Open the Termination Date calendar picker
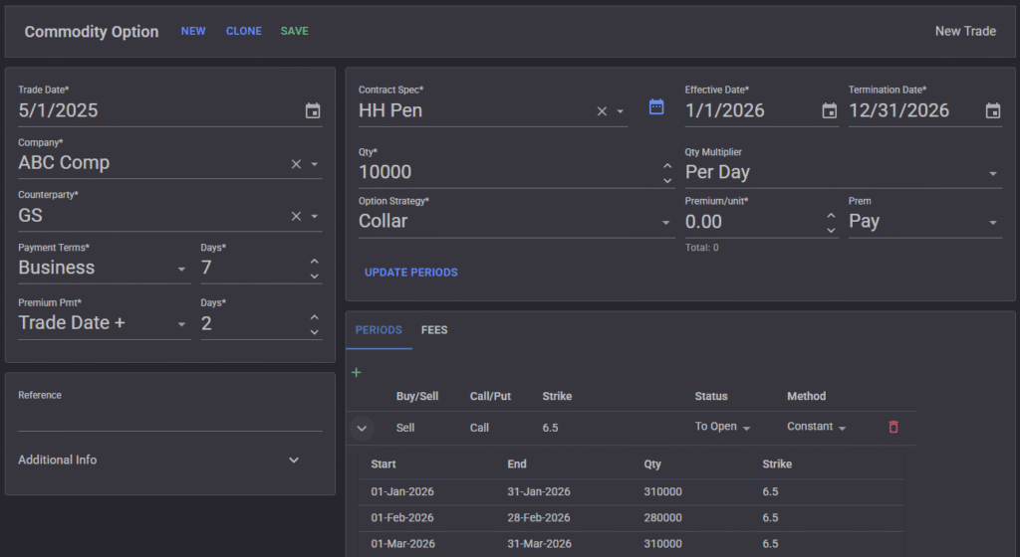Screen dimensions: 1020x557 point(993,111)
